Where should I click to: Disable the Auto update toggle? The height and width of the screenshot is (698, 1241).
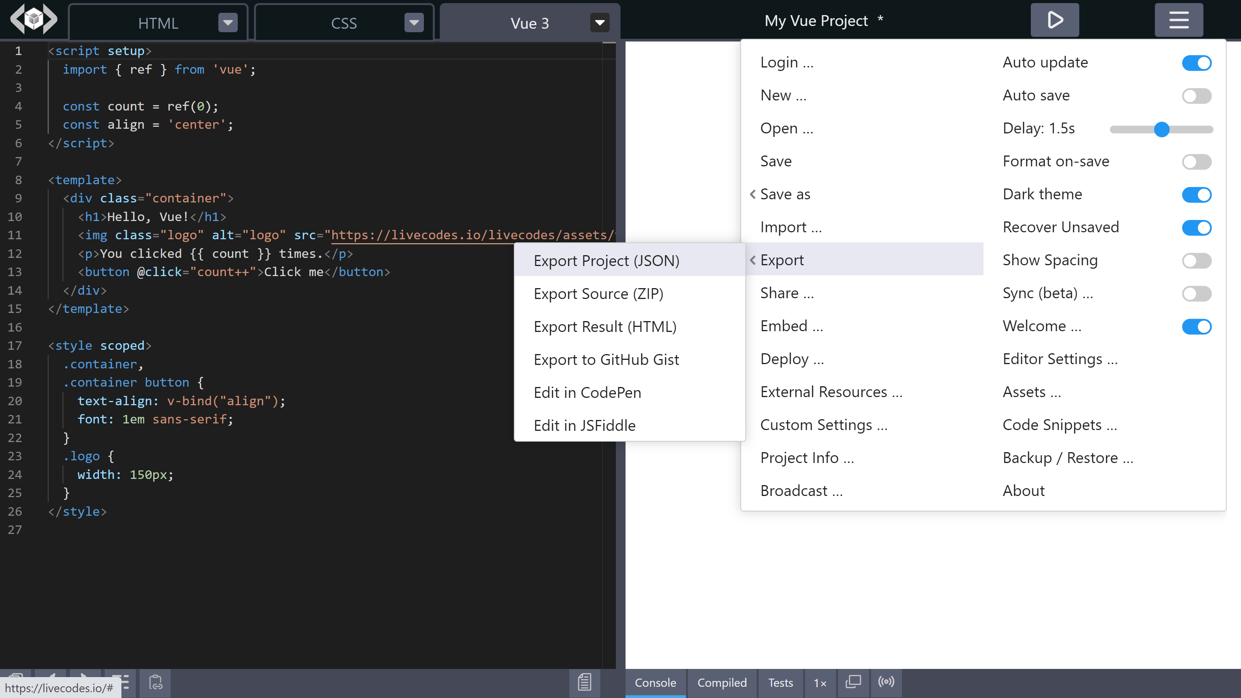click(x=1197, y=62)
